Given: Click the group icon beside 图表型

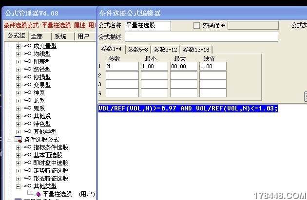Looking at the screenshot, I should 27,61.
